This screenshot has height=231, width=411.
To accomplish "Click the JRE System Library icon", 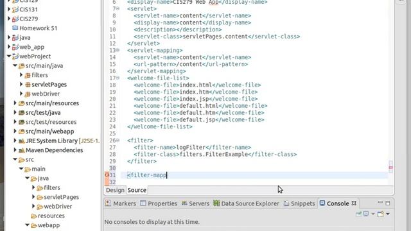I will 21,141.
